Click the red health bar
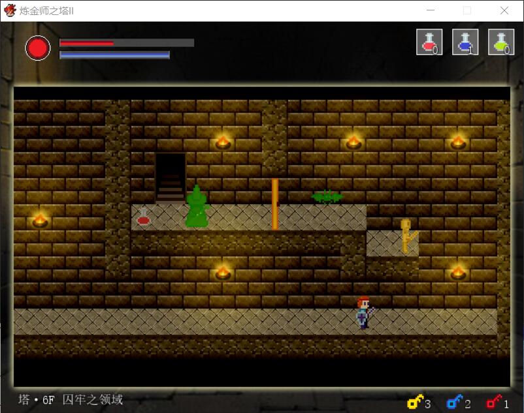Screen dimensions: 524x413 click(127, 42)
